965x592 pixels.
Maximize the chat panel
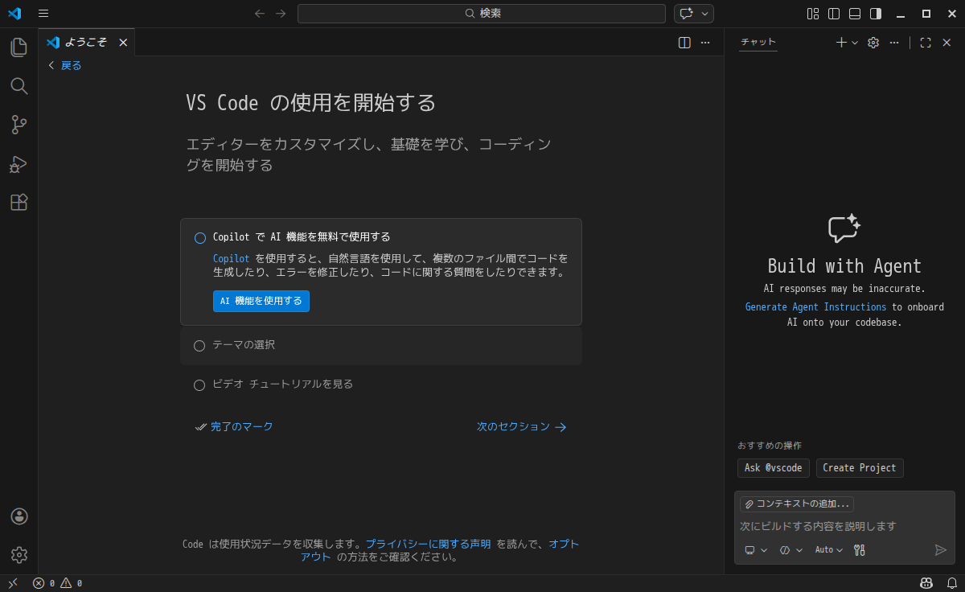pos(926,43)
